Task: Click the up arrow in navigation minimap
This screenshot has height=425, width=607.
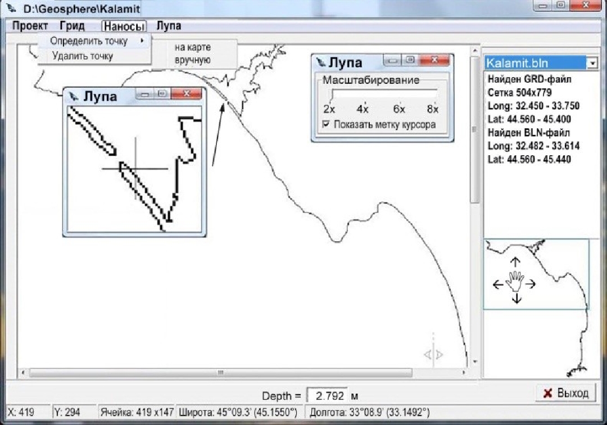Action: 515,263
